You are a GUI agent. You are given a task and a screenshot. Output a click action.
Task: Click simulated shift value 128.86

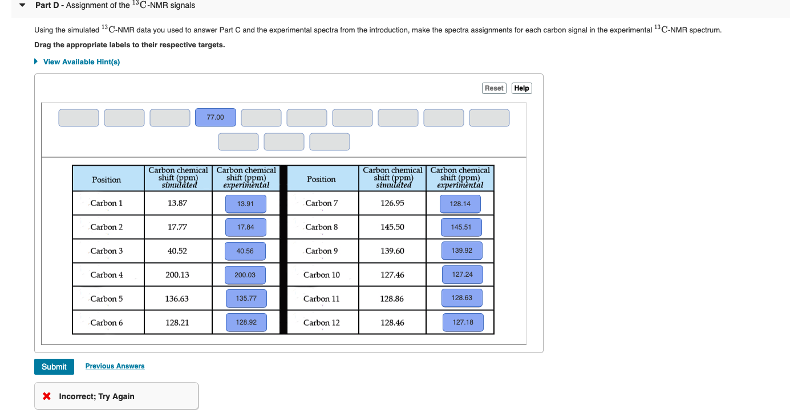coord(392,299)
